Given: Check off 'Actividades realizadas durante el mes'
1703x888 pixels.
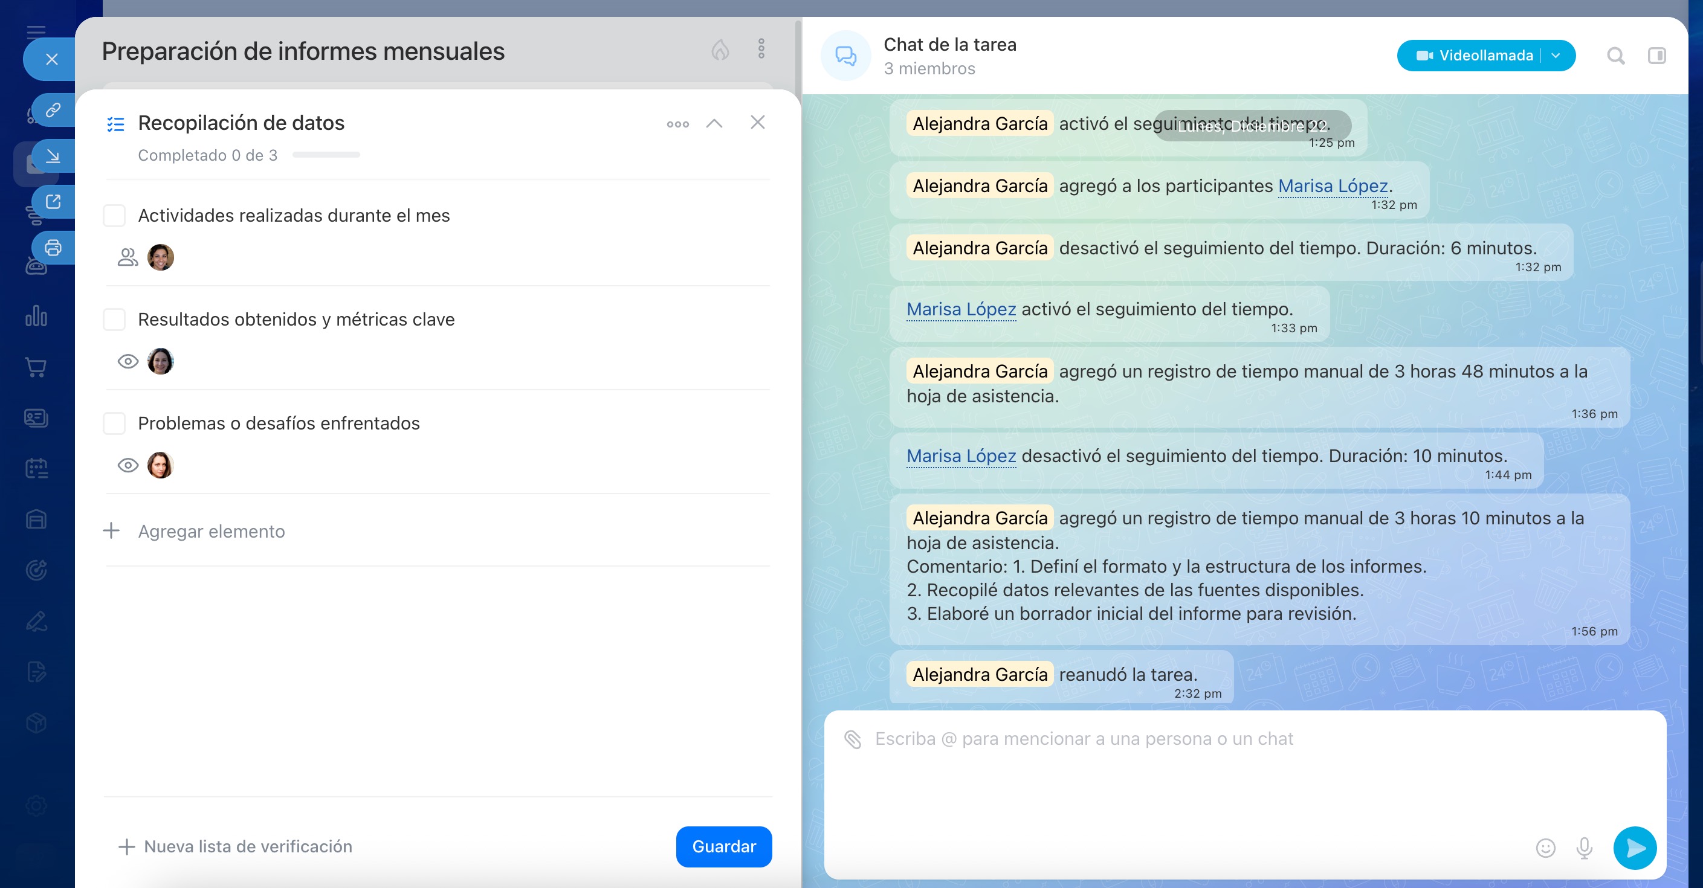Looking at the screenshot, I should pos(114,214).
